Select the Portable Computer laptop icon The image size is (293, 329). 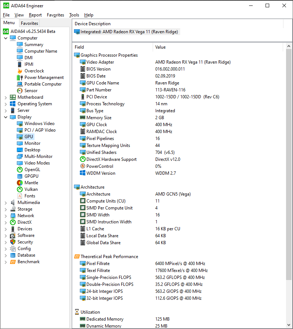[20, 84]
